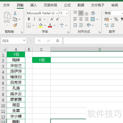This screenshot has height=123, width=123.
Task: Decrease font size with smaller A
Action: click(x=58, y=19)
